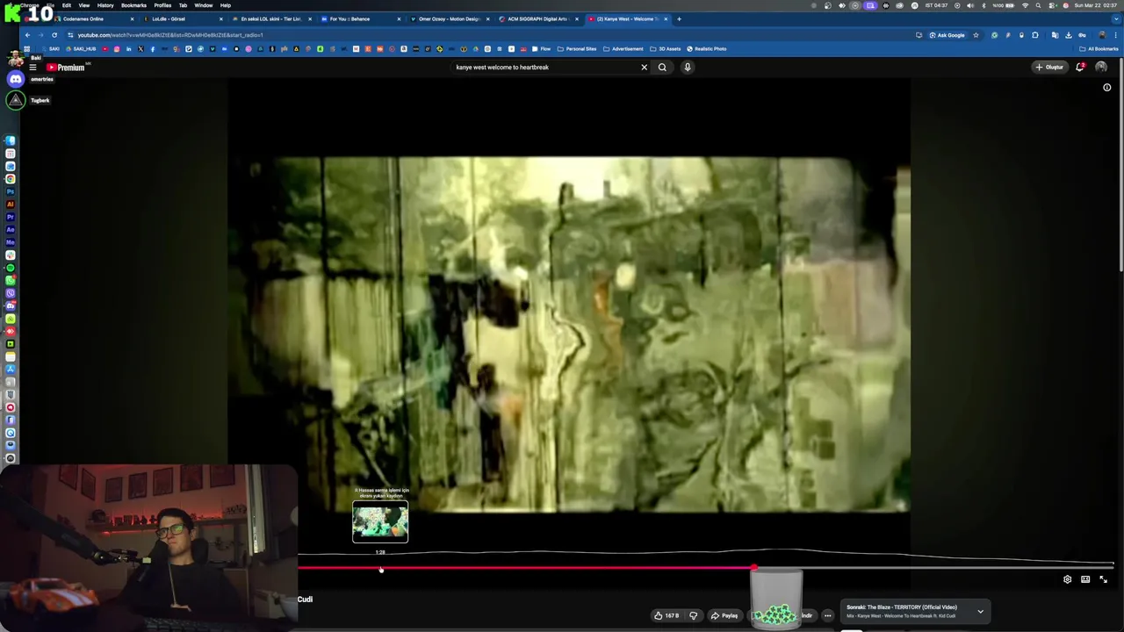Dislike the video
The image size is (1124, 632).
pos(694,615)
